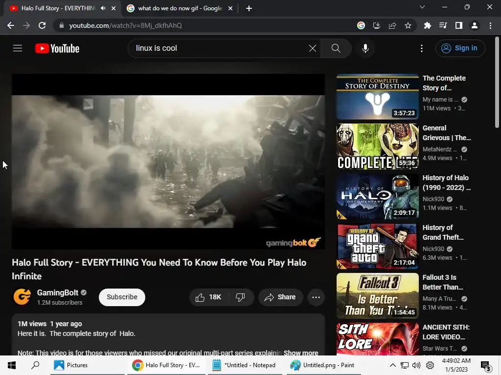501x375 pixels.
Task: Bookmark this page with star icon
Action: click(408, 25)
